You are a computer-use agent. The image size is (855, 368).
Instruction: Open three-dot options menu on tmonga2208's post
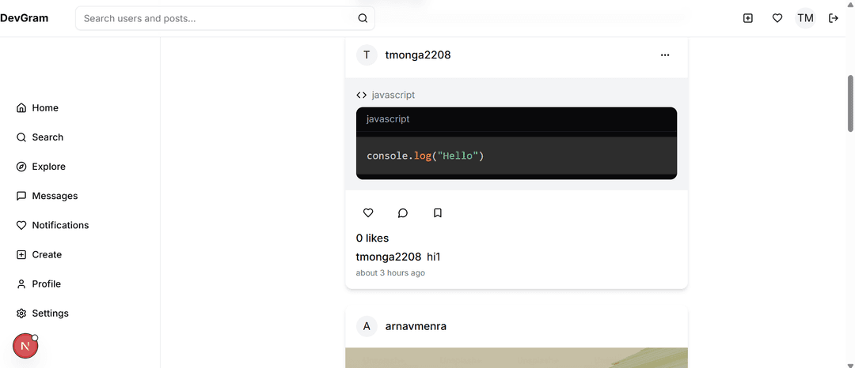coord(665,55)
